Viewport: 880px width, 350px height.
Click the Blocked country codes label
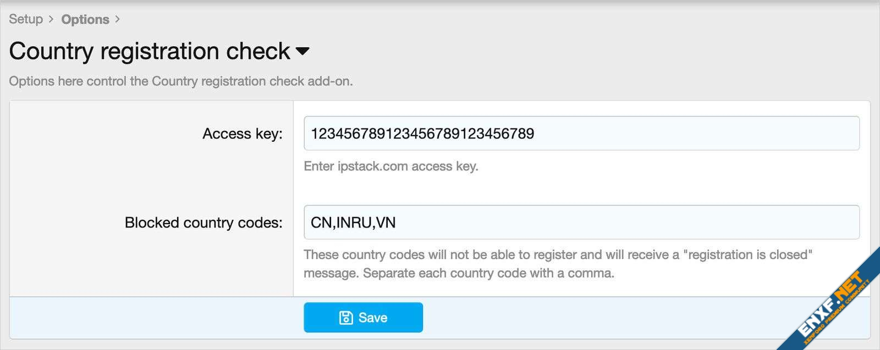tap(204, 223)
